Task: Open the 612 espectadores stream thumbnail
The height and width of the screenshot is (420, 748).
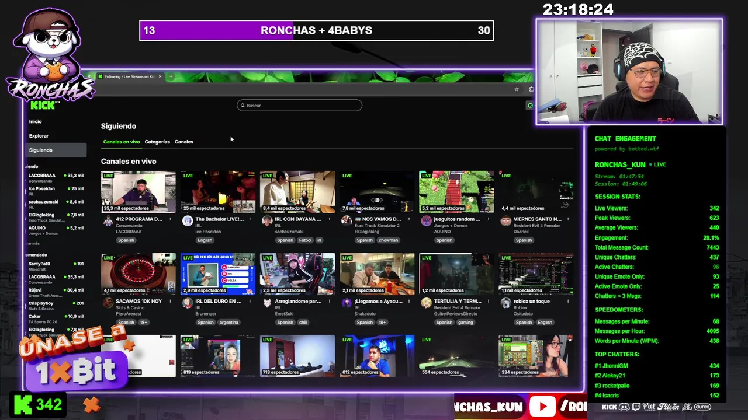Action: pyautogui.click(x=377, y=355)
